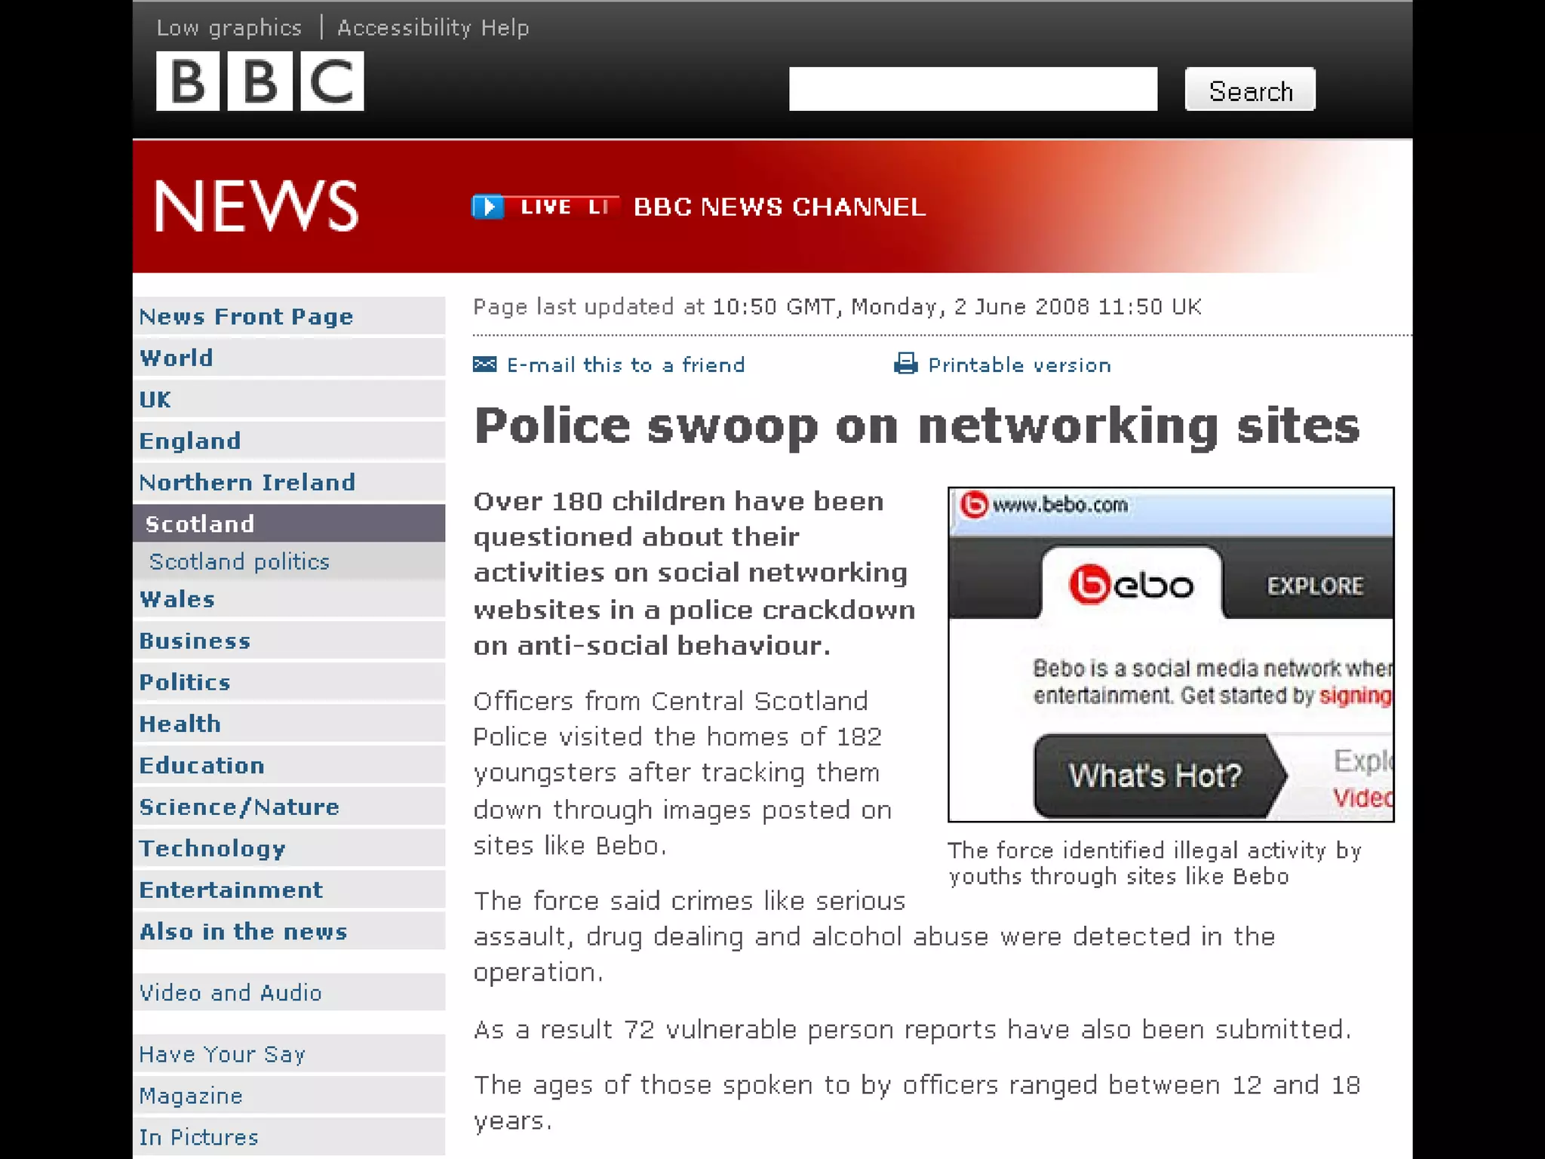Go to News Front Page
Image resolution: width=1545 pixels, height=1159 pixels.
(246, 316)
